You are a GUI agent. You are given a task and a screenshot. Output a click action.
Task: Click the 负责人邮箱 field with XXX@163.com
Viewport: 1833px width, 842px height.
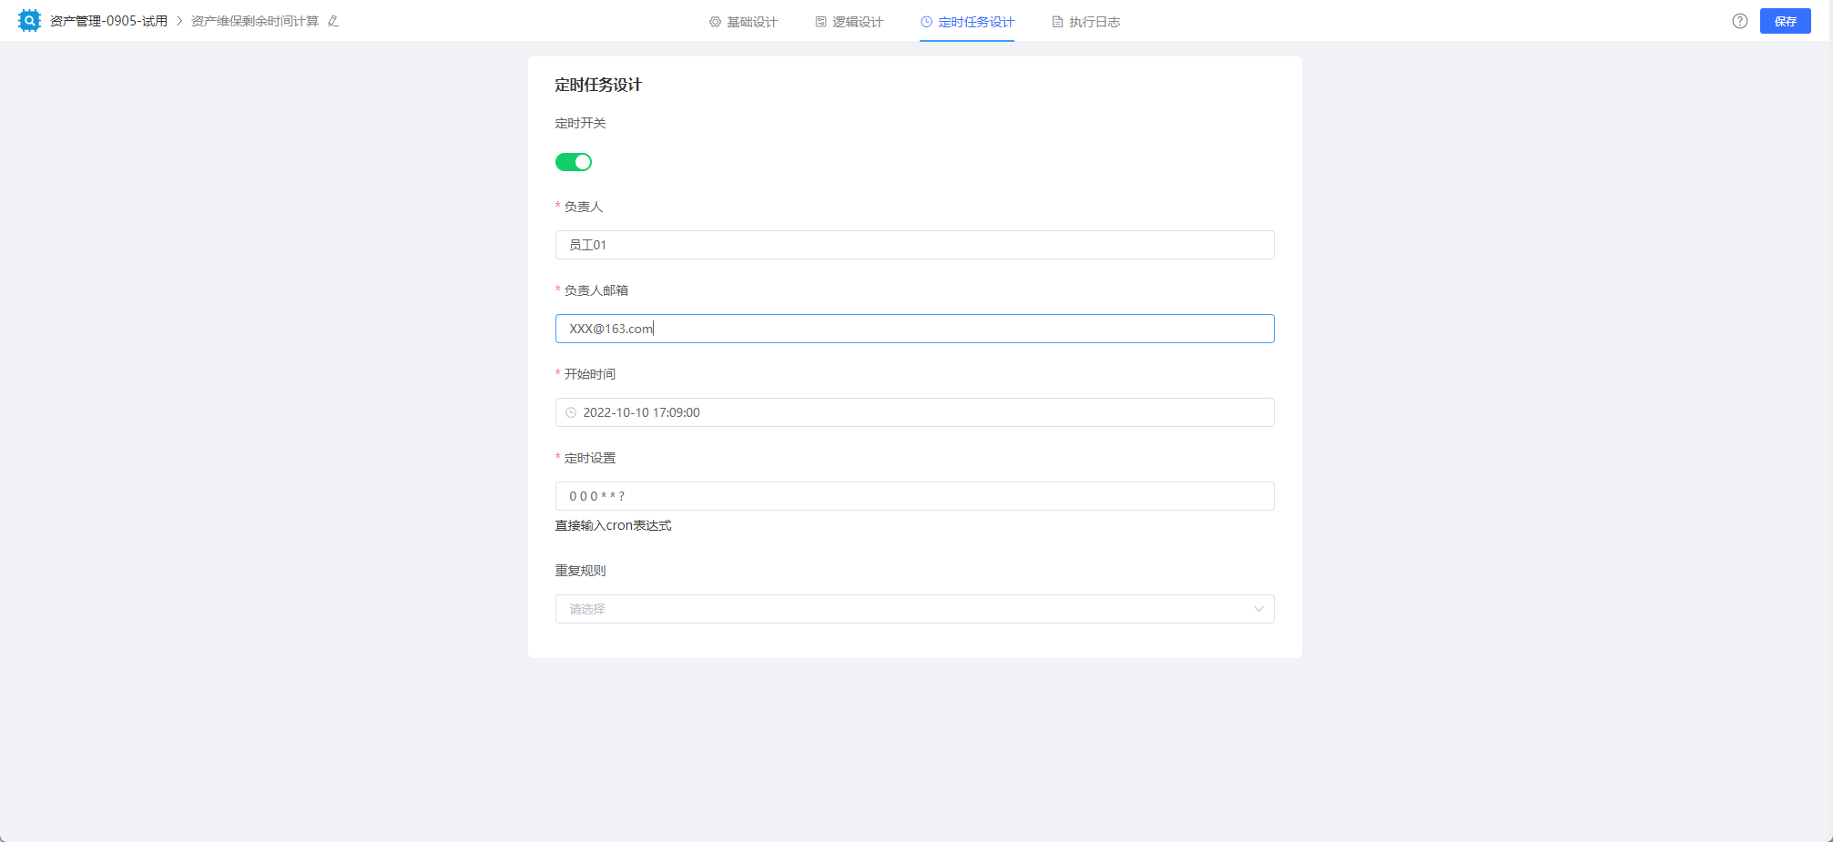914,329
